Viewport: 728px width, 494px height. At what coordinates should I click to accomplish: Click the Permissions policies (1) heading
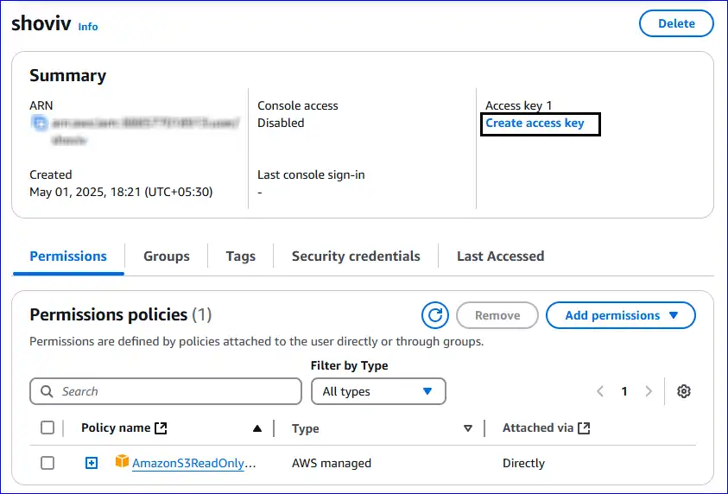tap(121, 314)
